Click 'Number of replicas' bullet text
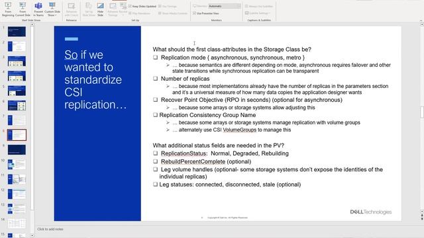The image size is (424, 238). pyautogui.click(x=185, y=79)
